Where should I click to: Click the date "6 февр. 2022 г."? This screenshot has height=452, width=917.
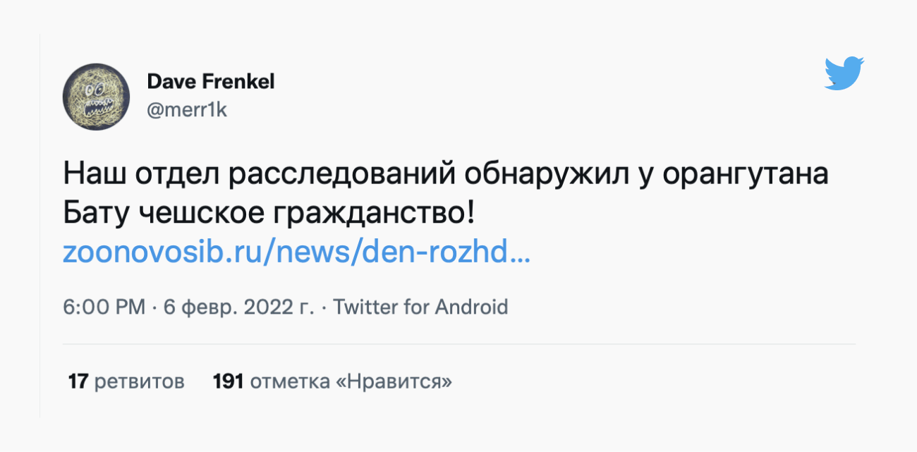tap(238, 307)
